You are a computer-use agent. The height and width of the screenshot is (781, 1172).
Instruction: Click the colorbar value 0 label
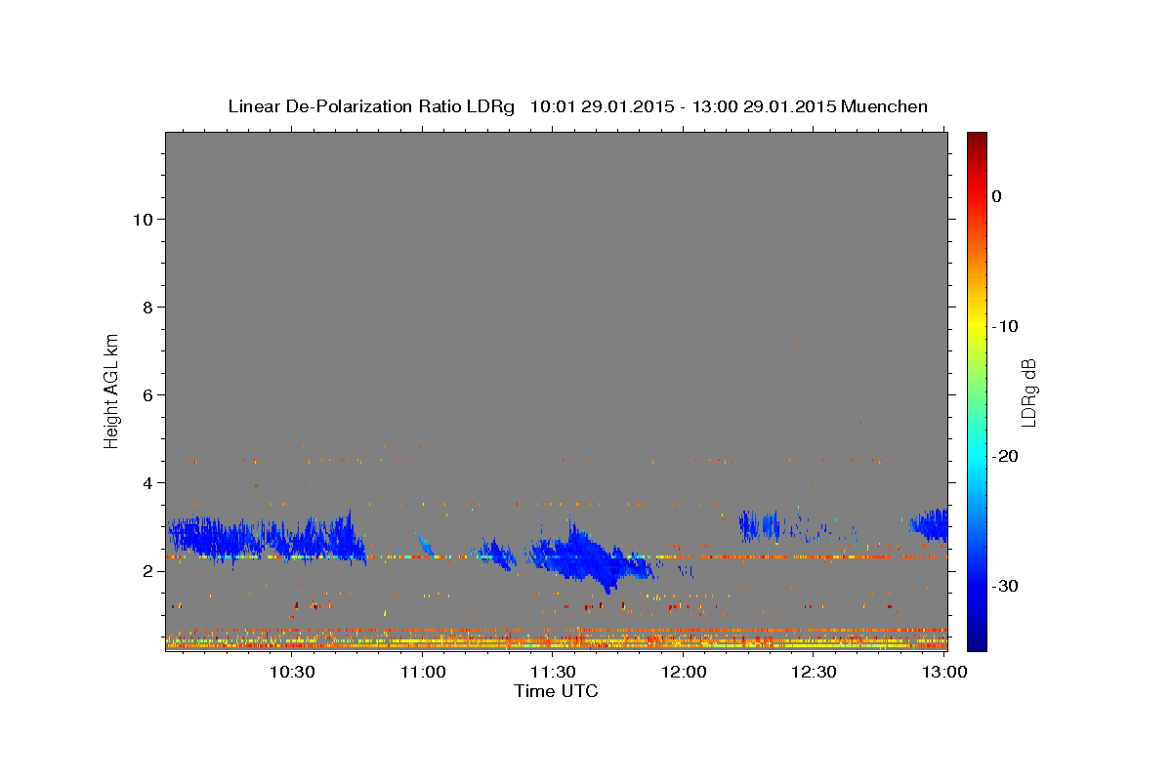(997, 196)
